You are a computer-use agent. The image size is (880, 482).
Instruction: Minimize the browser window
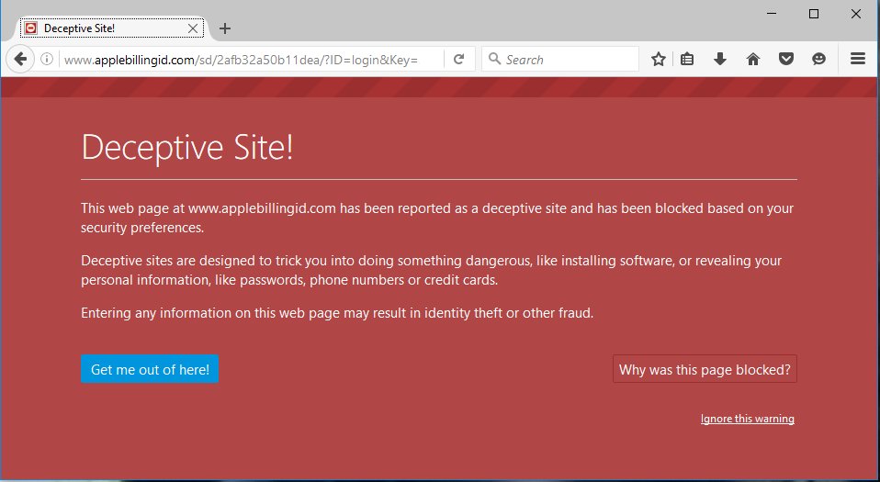pos(772,14)
